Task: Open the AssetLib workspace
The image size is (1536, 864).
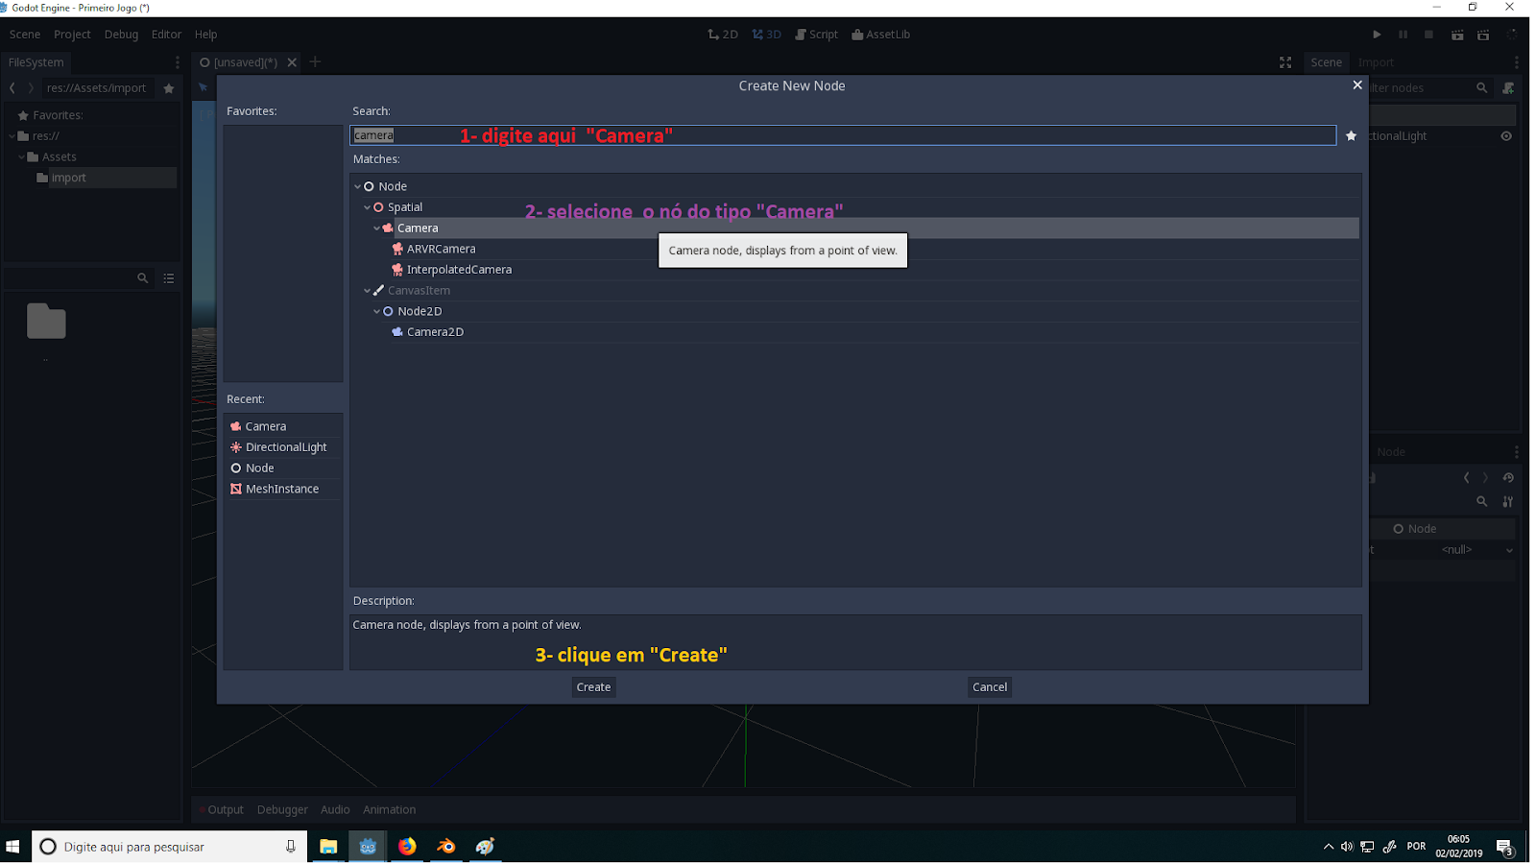Action: pos(880,35)
